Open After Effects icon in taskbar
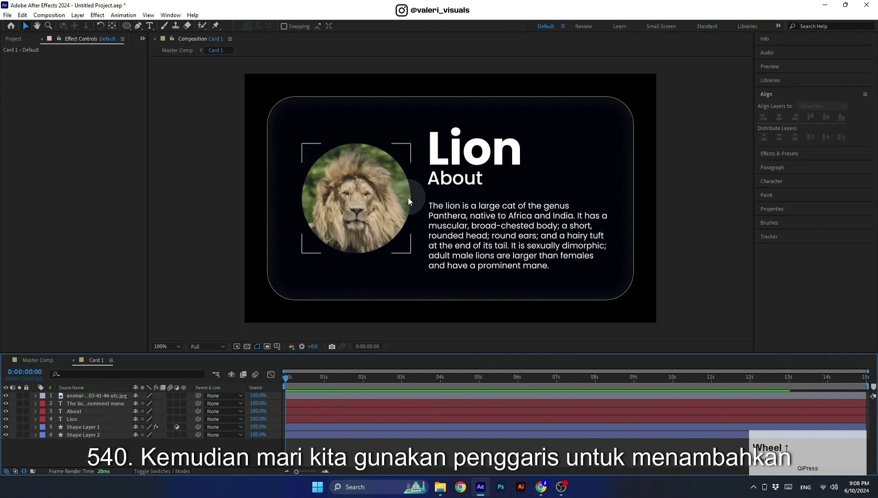Viewport: 878px width, 498px height. coord(481,487)
